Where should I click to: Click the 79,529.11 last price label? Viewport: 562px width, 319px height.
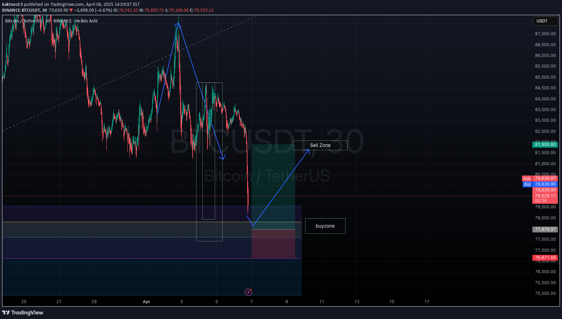(545, 196)
